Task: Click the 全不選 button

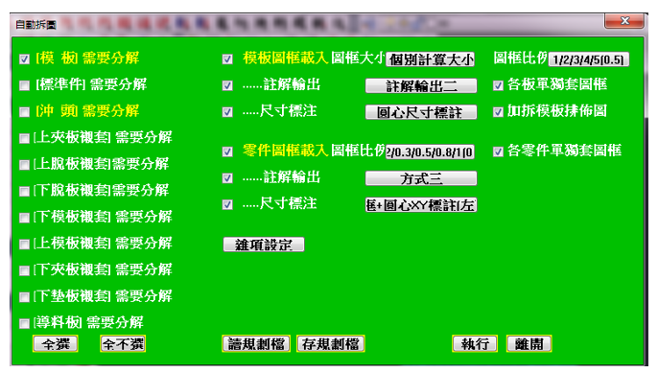Action: coord(123,344)
